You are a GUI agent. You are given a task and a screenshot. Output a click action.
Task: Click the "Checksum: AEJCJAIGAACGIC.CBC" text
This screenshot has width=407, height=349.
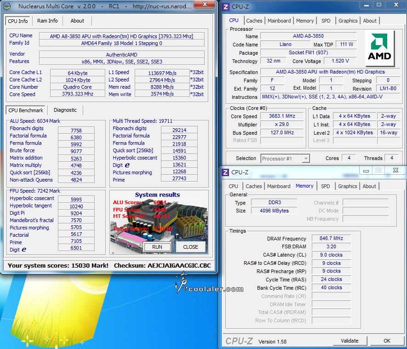162,265
